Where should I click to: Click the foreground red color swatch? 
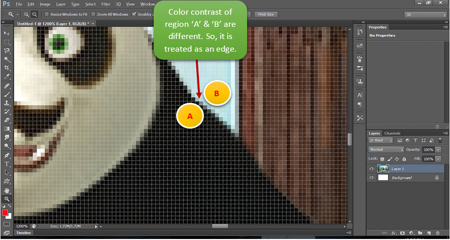[x=5, y=213]
